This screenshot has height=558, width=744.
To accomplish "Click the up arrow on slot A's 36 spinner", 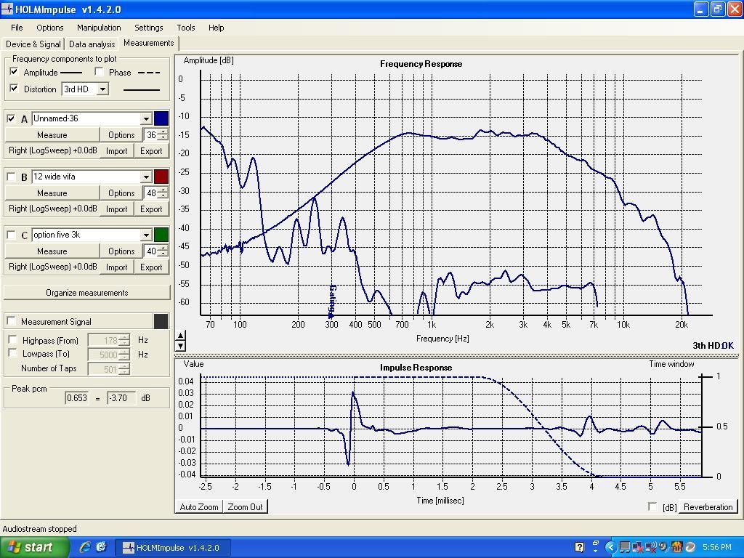I will (163, 132).
